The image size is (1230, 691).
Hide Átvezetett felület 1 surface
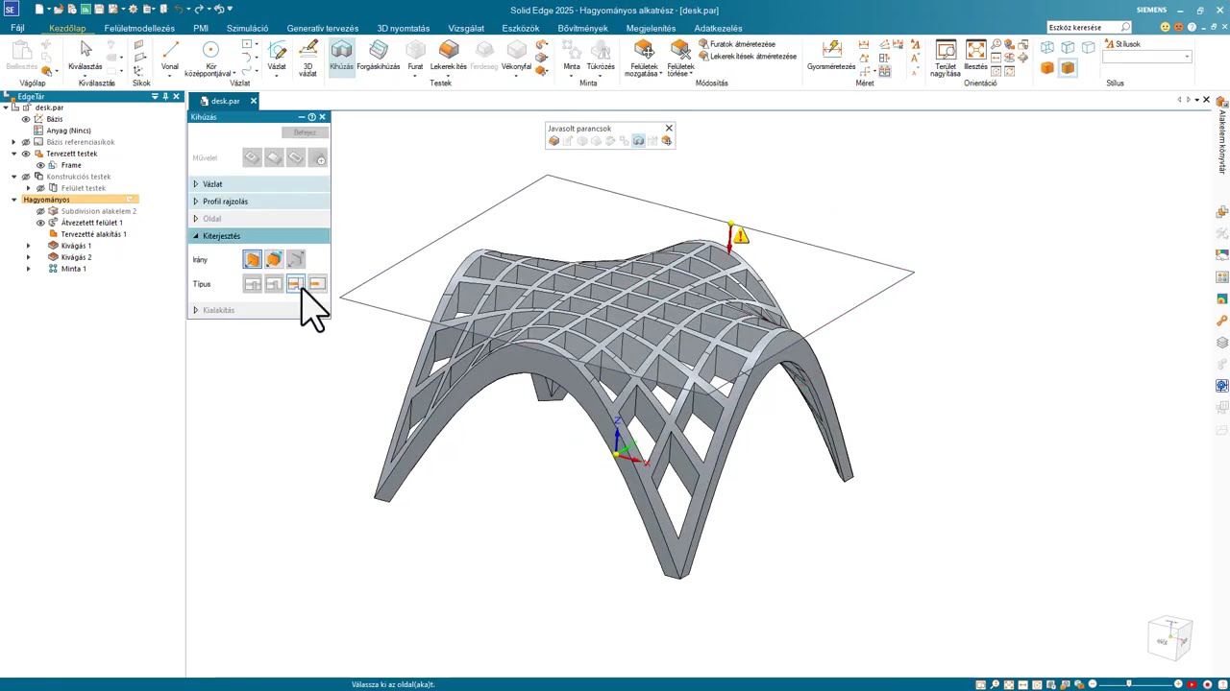pyautogui.click(x=40, y=223)
